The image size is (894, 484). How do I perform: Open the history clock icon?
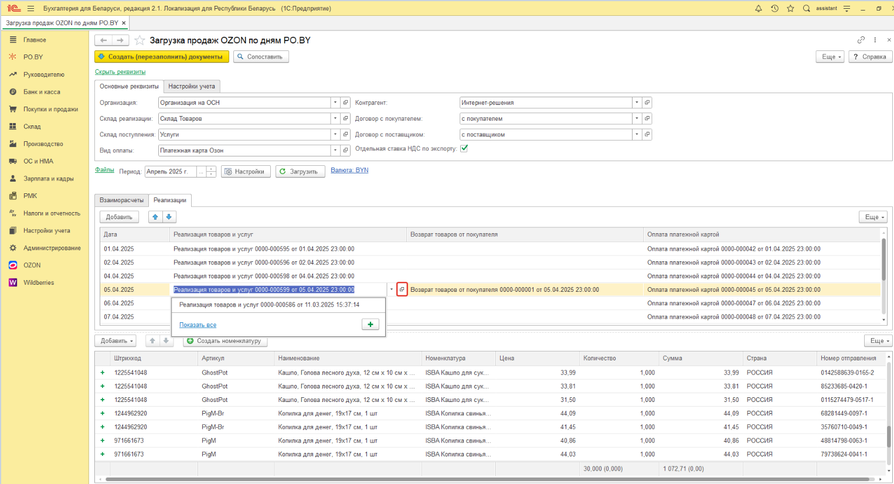774,8
